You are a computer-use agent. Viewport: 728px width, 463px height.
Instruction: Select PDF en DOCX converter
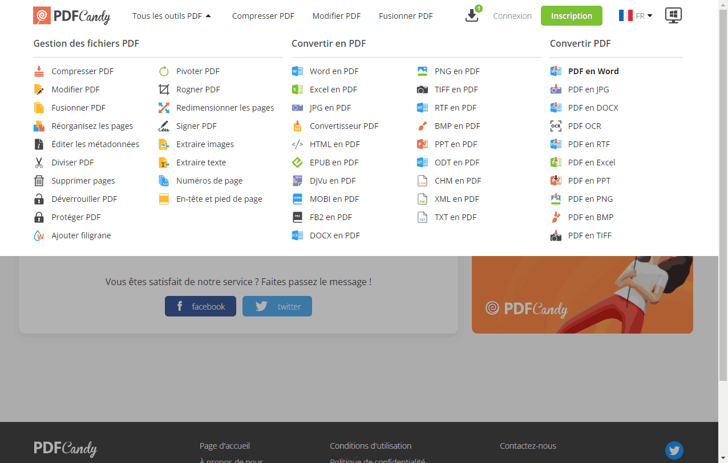(x=593, y=108)
